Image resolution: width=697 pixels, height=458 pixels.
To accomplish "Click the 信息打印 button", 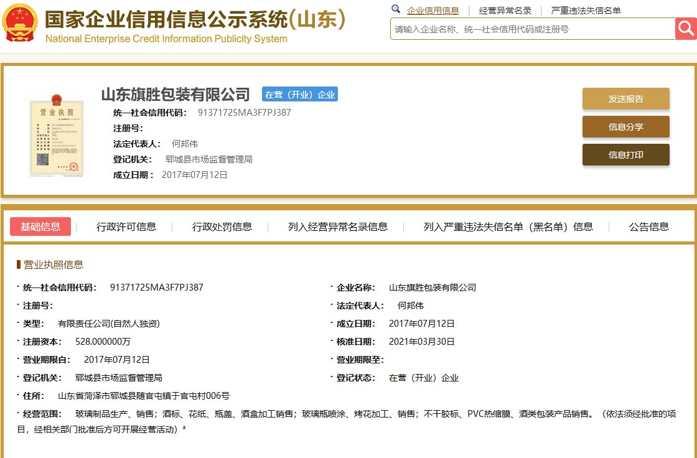I will click(625, 155).
